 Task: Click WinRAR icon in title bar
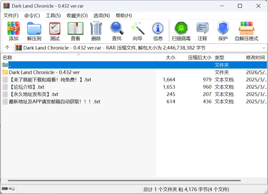pyautogui.click(x=6, y=6)
